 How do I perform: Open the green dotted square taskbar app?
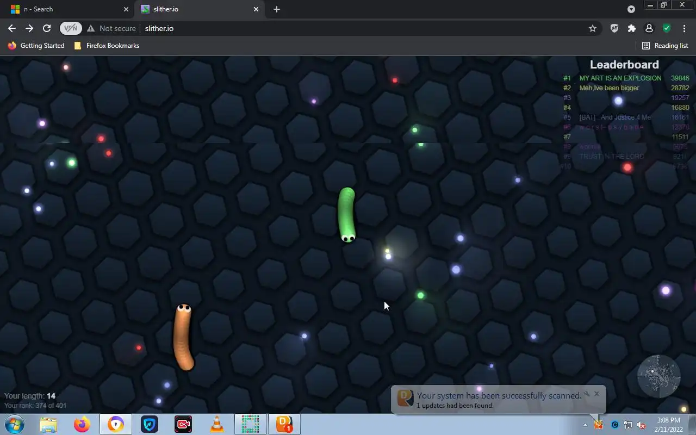tap(251, 424)
